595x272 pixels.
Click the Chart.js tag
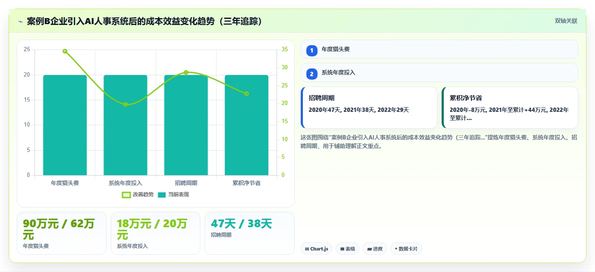pos(316,249)
